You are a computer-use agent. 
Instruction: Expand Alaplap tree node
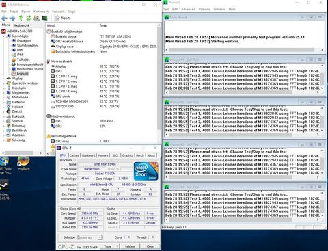click(x=3, y=79)
